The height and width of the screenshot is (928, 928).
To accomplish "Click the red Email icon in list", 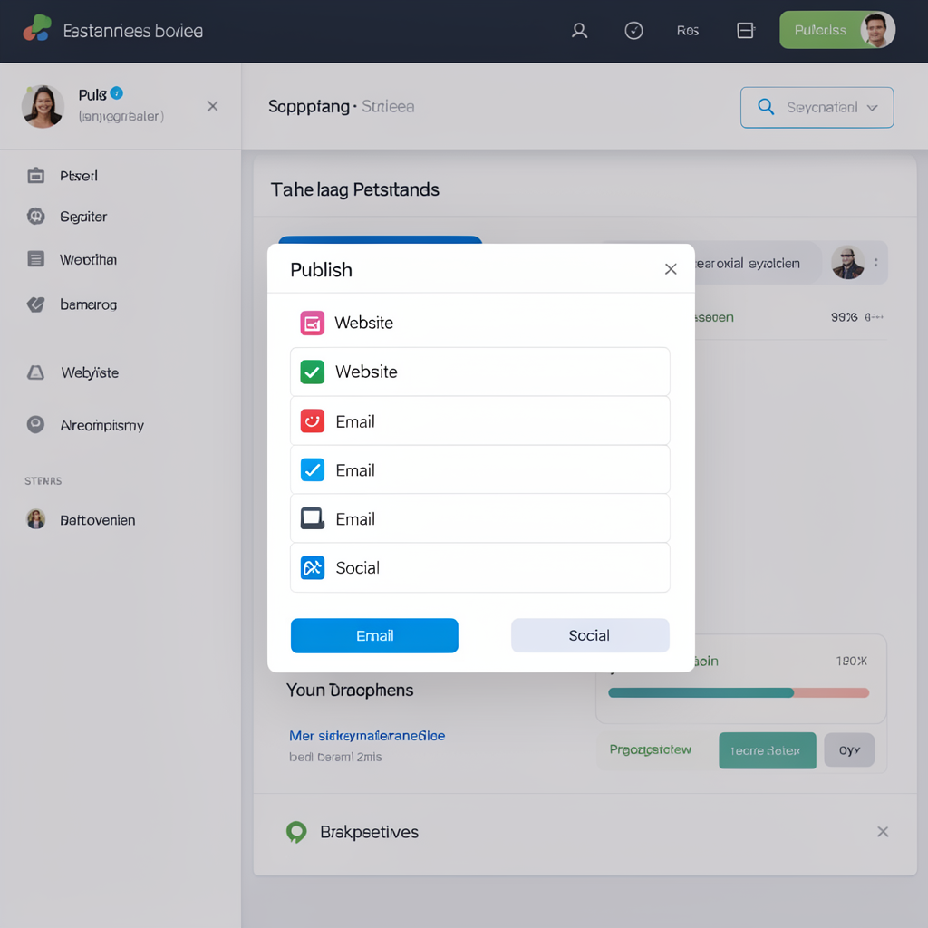I will pyautogui.click(x=312, y=421).
